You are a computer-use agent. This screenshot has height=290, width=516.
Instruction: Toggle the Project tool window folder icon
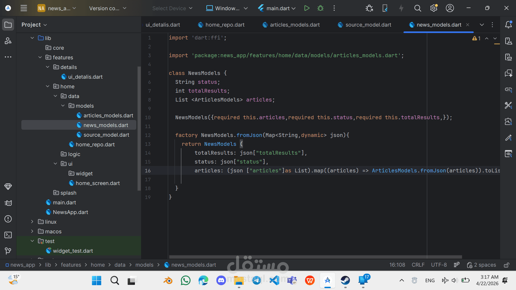[x=8, y=25]
